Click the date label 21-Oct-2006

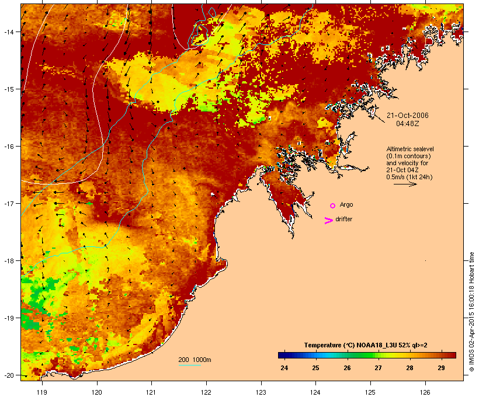tap(408, 116)
